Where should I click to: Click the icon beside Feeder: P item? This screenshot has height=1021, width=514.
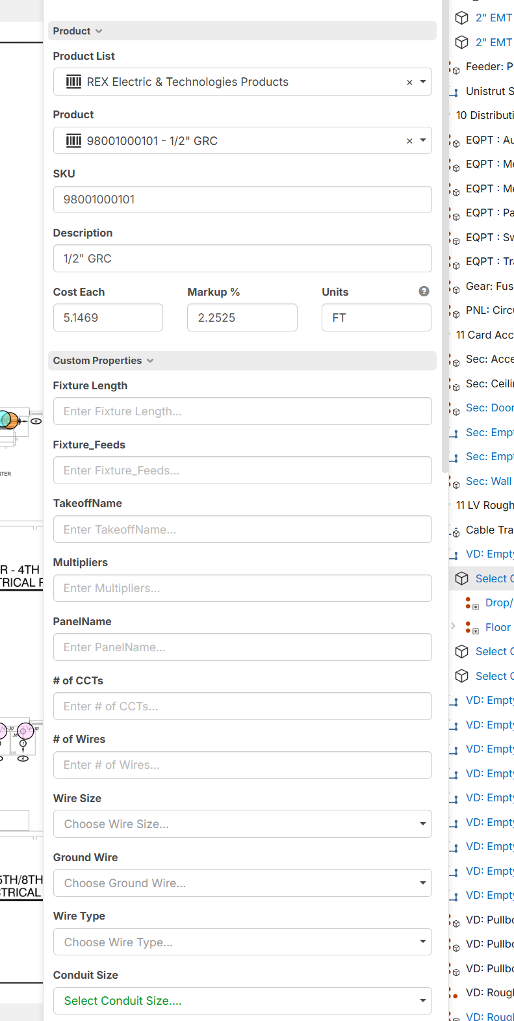tap(454, 68)
